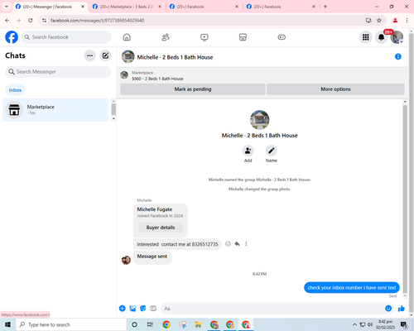Open the Chrome three-dot menu
The height and width of the screenshot is (331, 414).
[x=407, y=21]
